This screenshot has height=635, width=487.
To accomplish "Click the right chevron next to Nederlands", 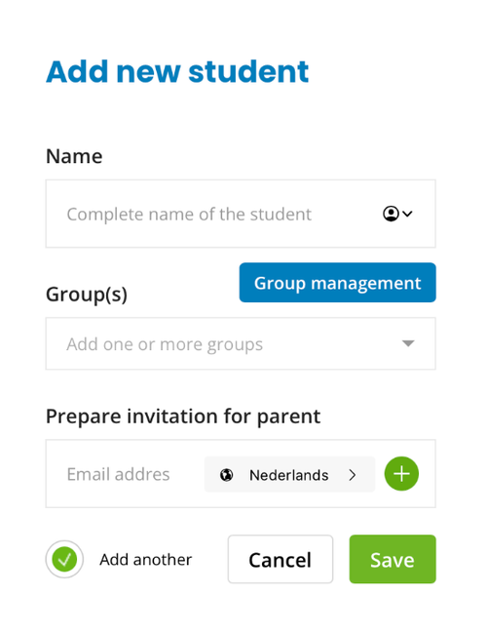I will point(353,474).
